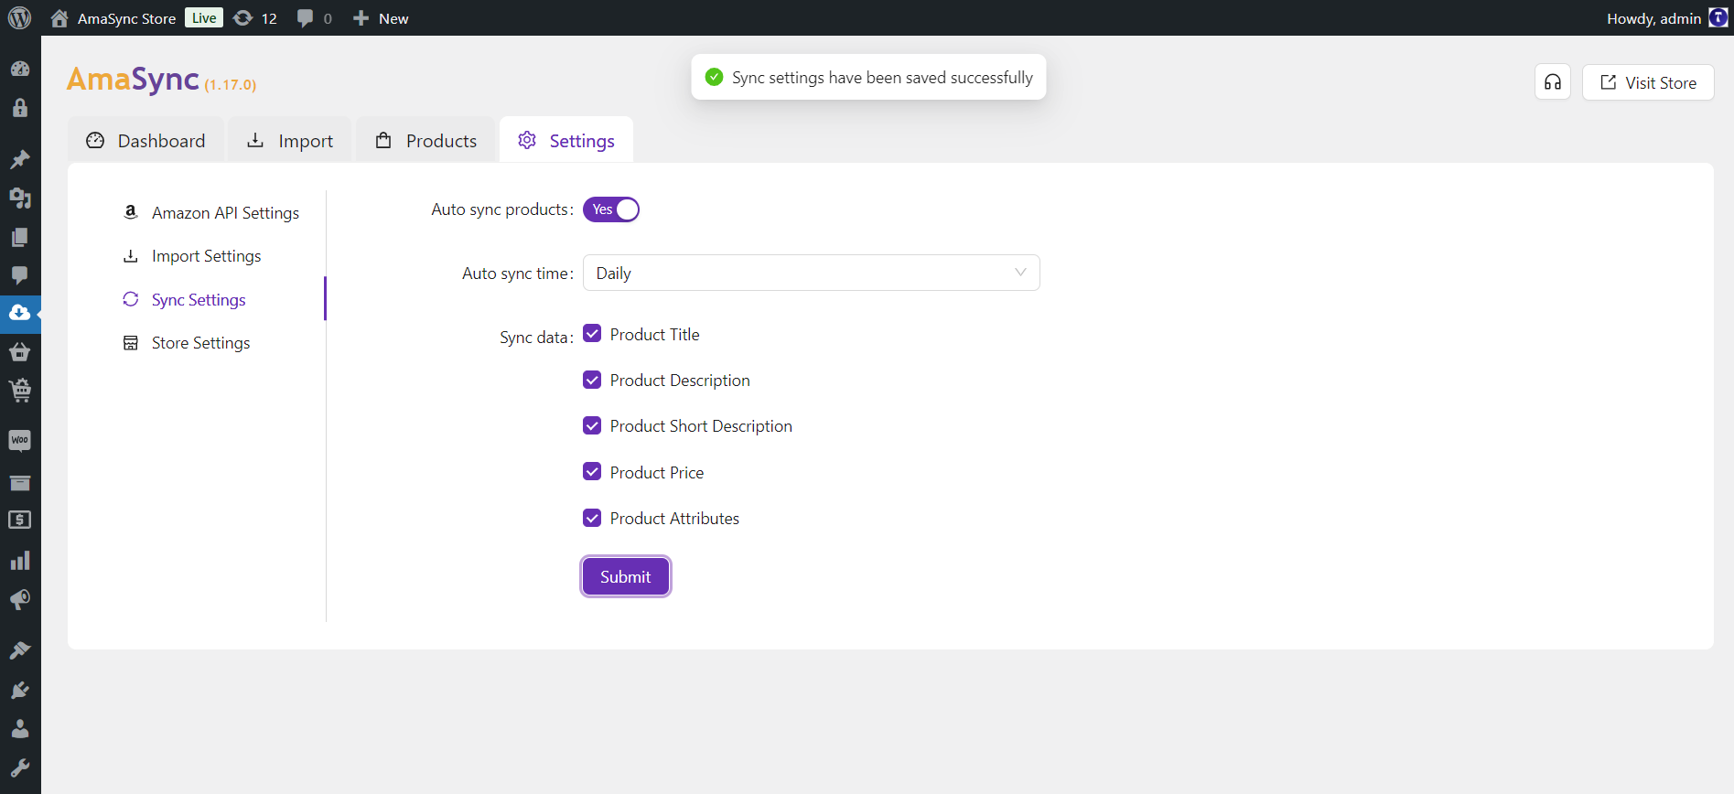Uncheck the Product Attributes checkbox
This screenshot has width=1734, height=794.
592,518
